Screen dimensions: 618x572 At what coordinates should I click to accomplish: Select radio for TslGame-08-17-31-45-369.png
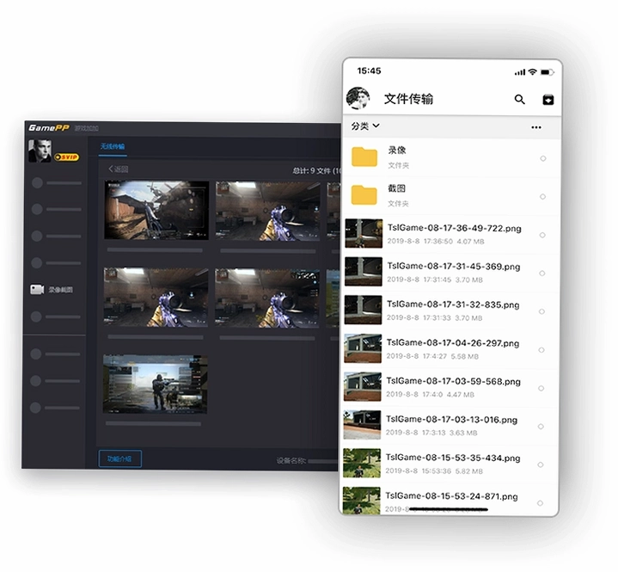tap(542, 274)
